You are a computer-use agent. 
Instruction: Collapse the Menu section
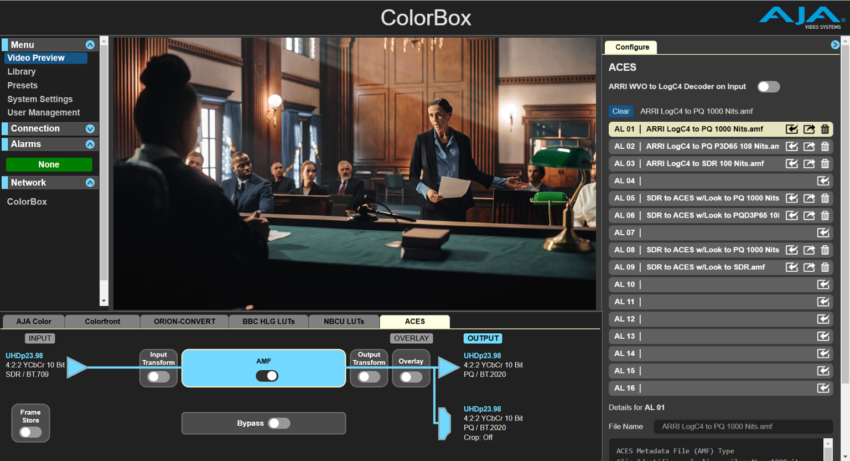point(90,44)
